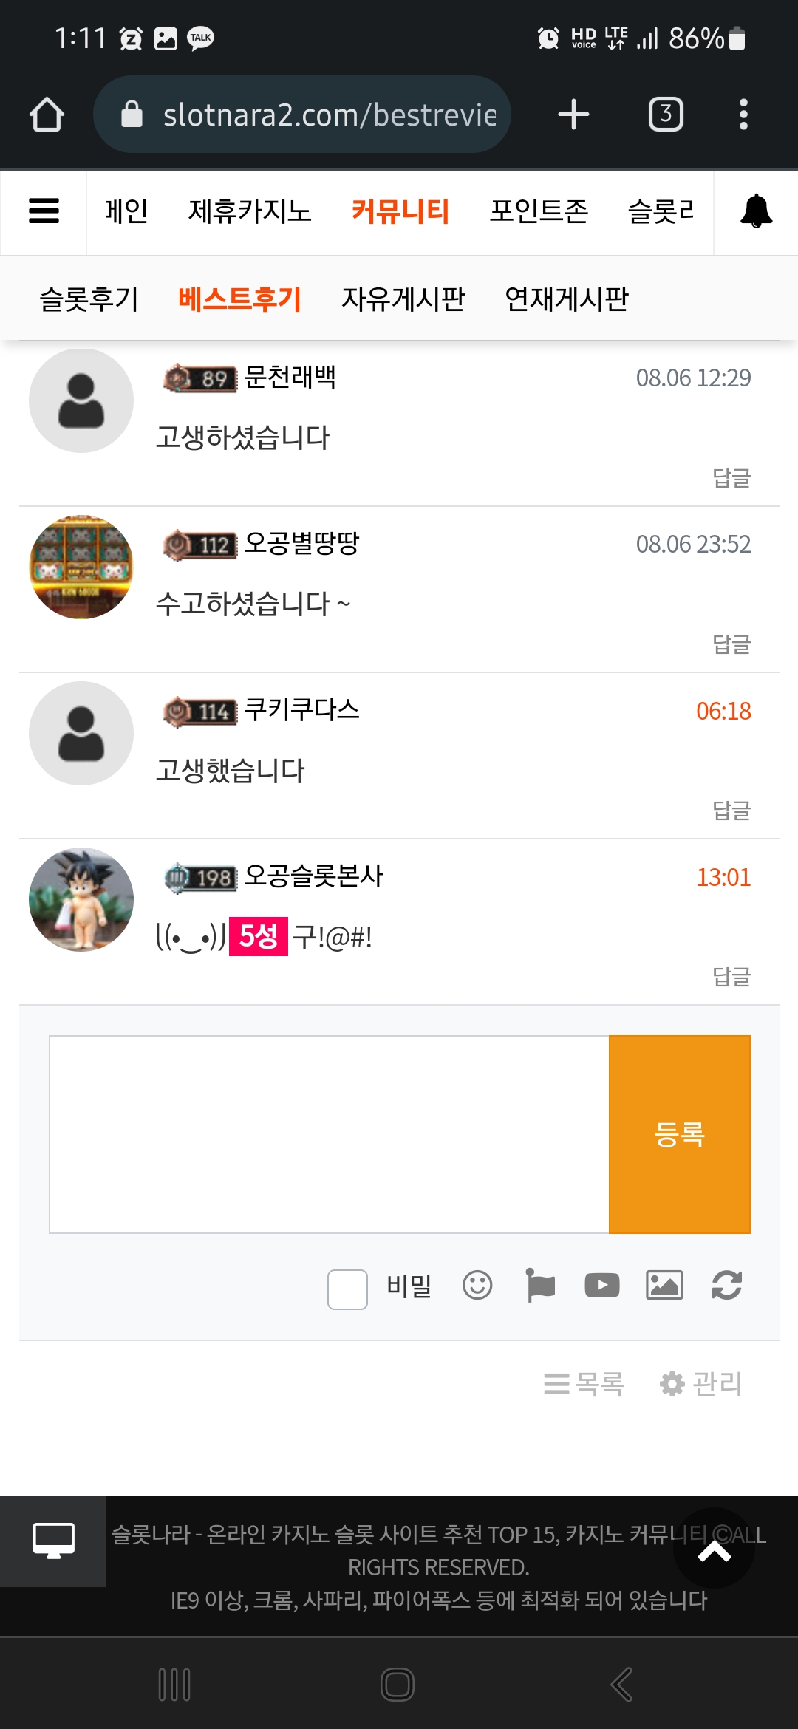Open the hamburger side menu
The width and height of the screenshot is (798, 1729).
click(44, 211)
